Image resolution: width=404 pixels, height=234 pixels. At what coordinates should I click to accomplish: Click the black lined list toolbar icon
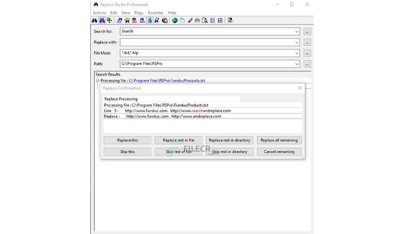pos(220,20)
